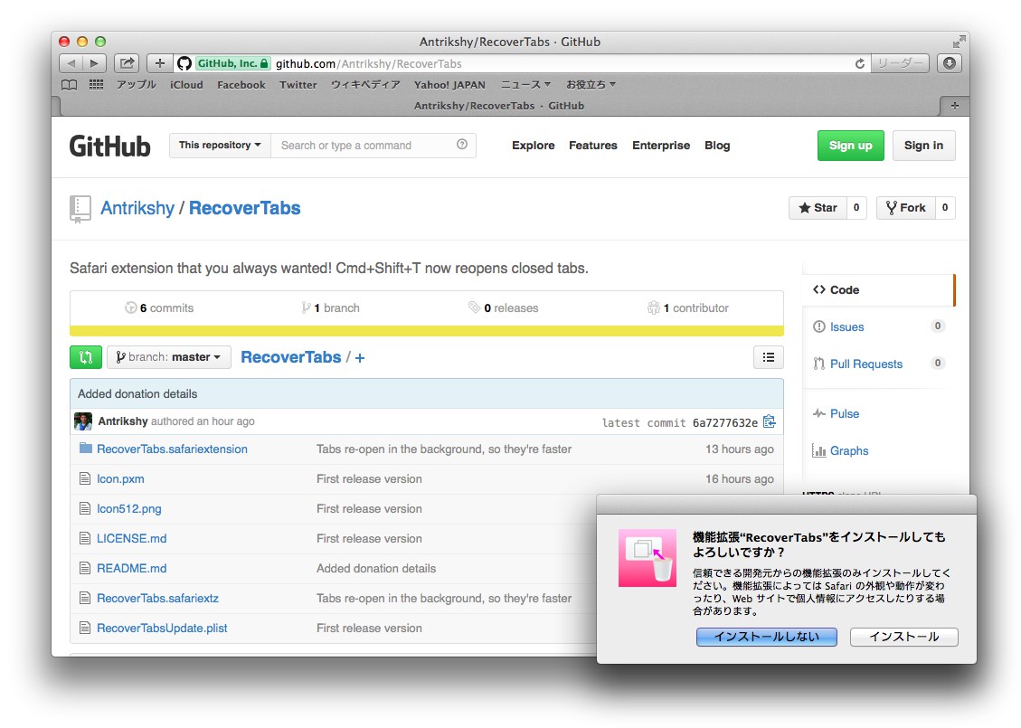Click インストール to install extension
Viewport: 1021px width, 728px height.
point(903,637)
